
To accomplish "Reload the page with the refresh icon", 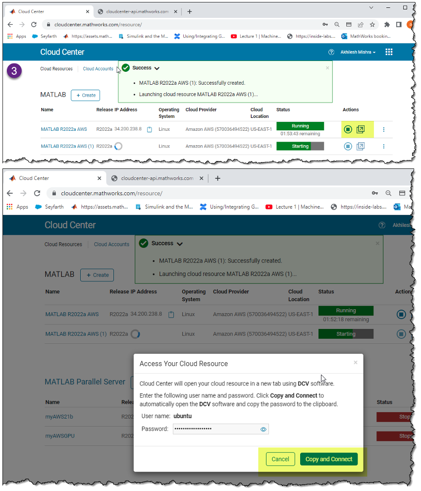I will 33,23.
